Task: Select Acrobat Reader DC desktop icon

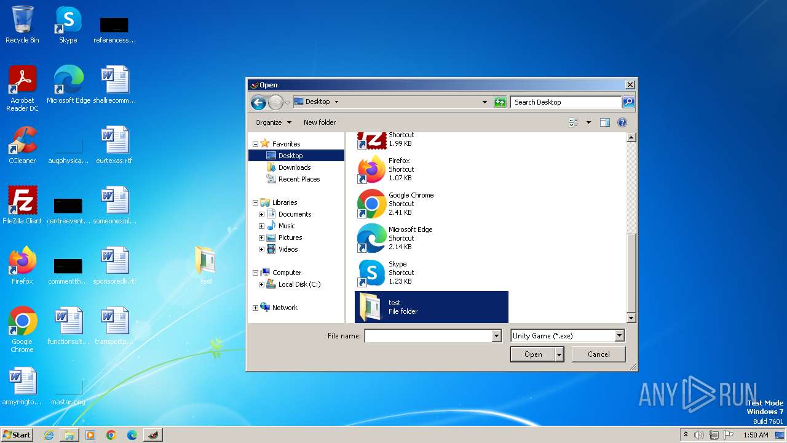Action: [22, 89]
